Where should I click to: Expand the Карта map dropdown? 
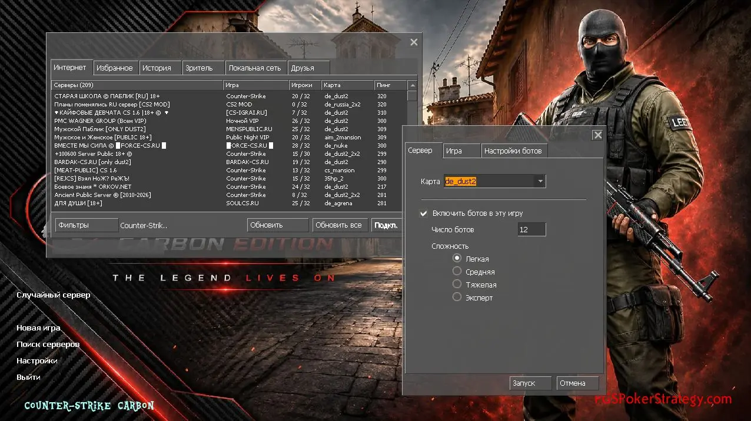(540, 181)
